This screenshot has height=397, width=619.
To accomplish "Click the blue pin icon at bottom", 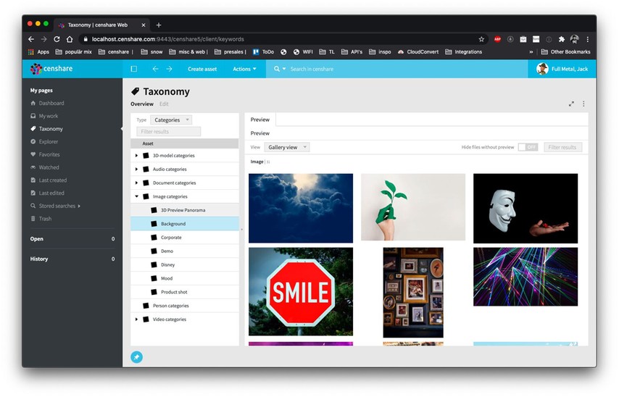I will [x=136, y=356].
